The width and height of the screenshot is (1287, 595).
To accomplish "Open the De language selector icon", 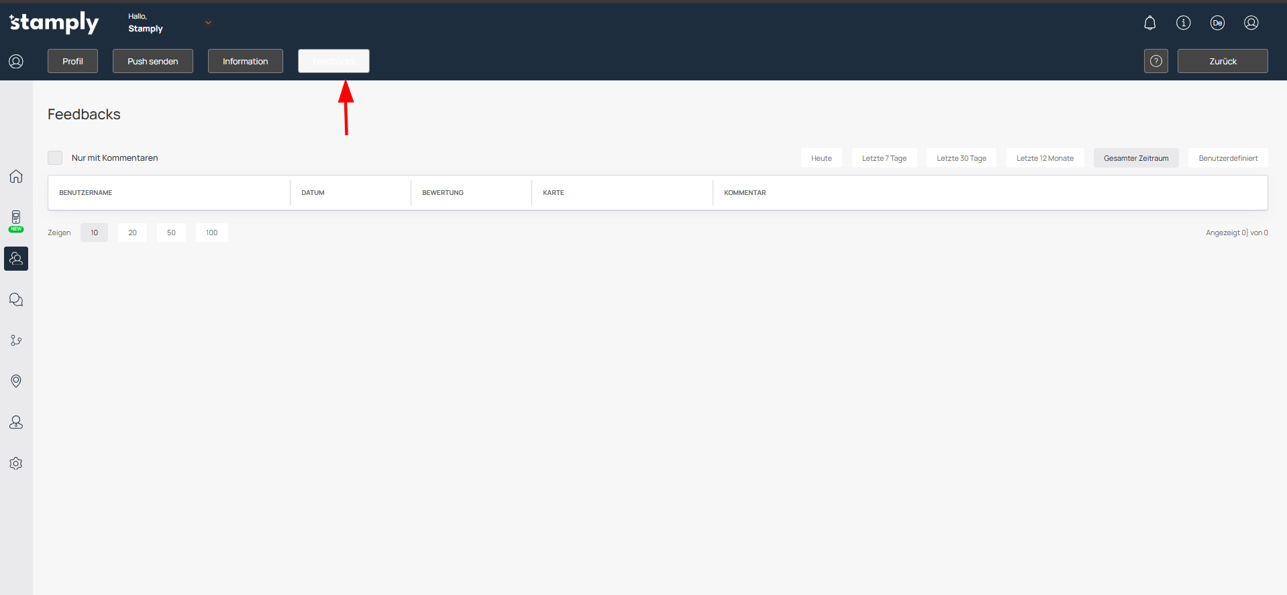I will (x=1217, y=23).
